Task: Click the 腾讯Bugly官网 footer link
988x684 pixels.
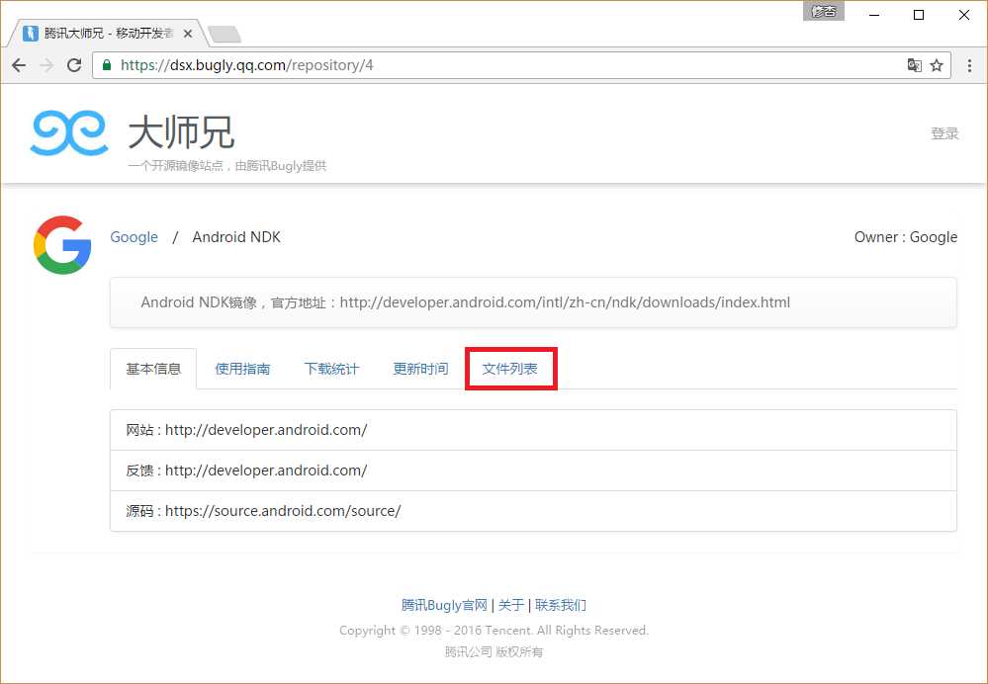Action: 444,605
